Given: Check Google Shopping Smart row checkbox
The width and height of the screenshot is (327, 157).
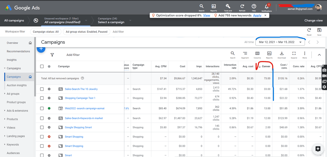Looking at the screenshot, I should click(x=42, y=127).
